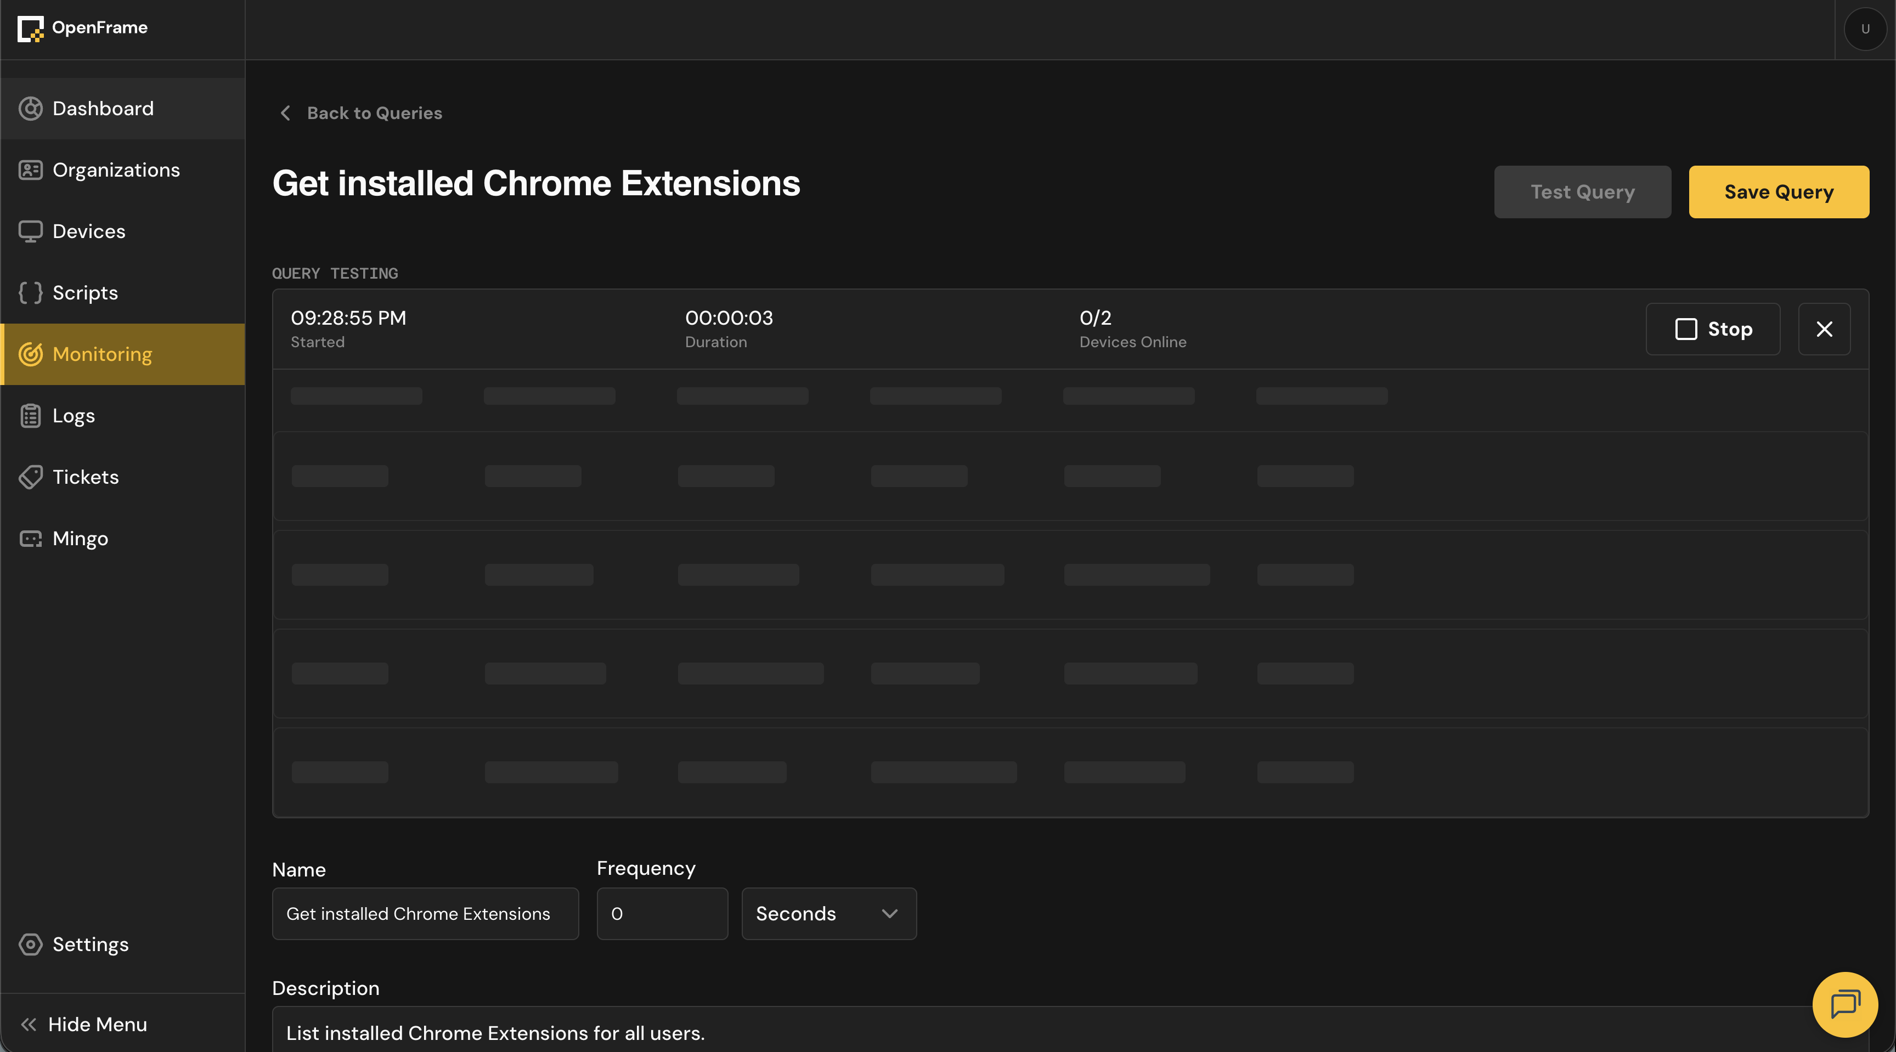Click the Devices Online label
The image size is (1896, 1052).
[1133, 342]
